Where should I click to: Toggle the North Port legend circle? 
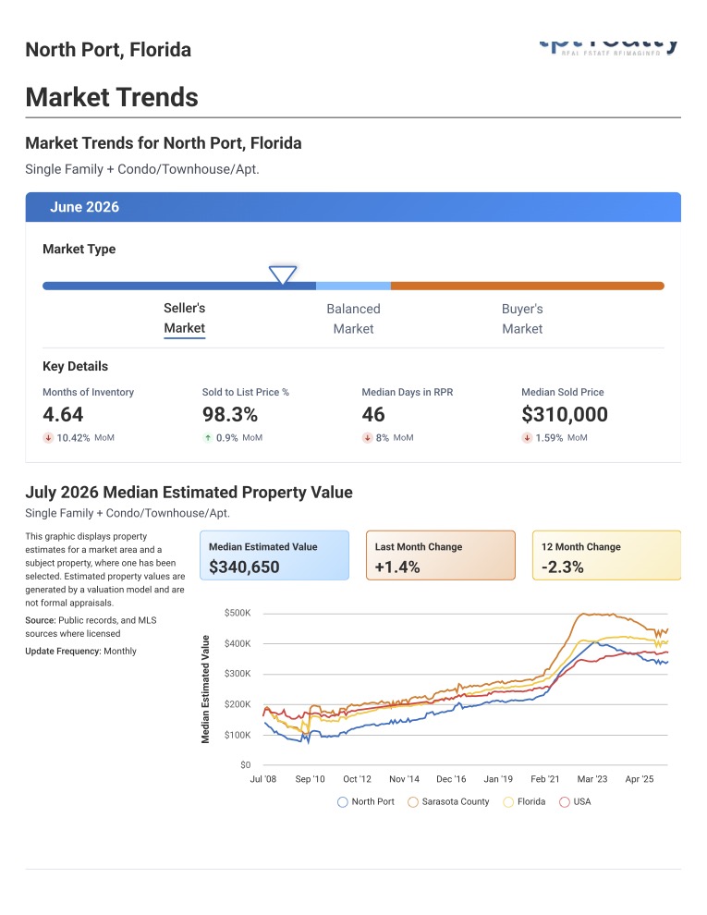(x=343, y=802)
